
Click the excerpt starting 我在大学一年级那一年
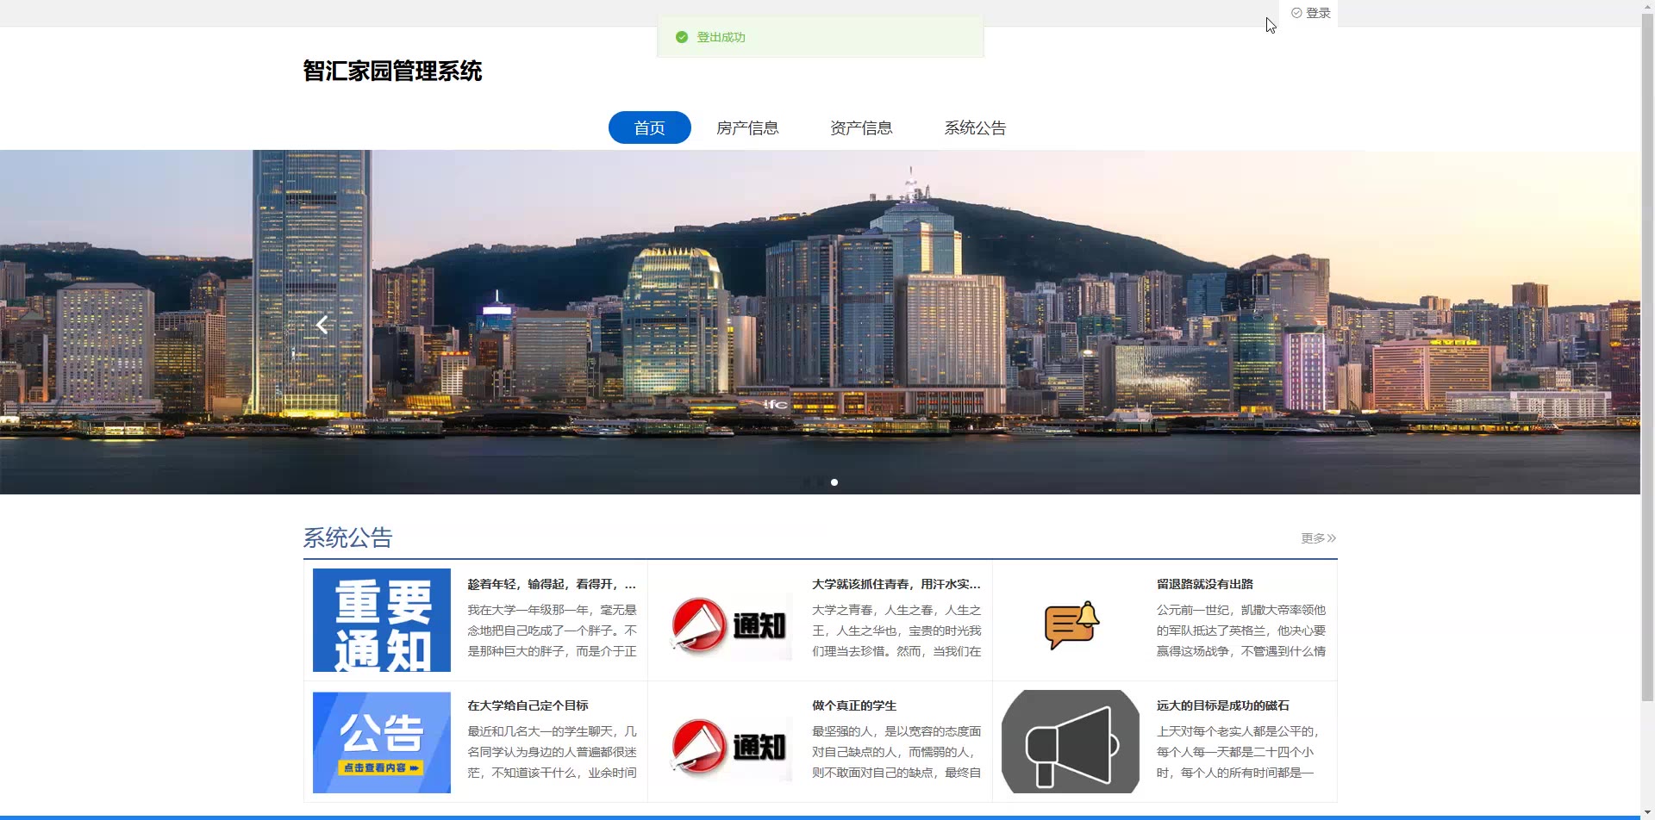(x=552, y=631)
